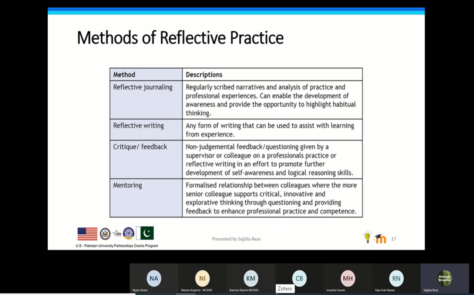
Task: Click the 'Method' column header cell
Action: (x=146, y=74)
